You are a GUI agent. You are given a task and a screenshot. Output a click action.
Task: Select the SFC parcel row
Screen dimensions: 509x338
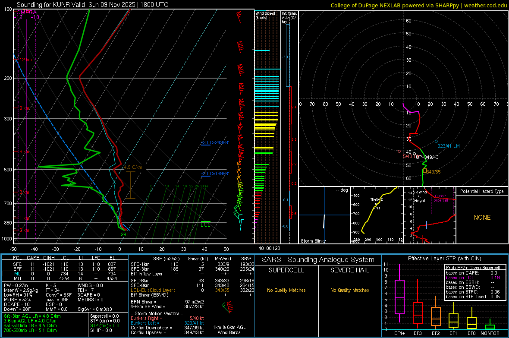click(64, 264)
